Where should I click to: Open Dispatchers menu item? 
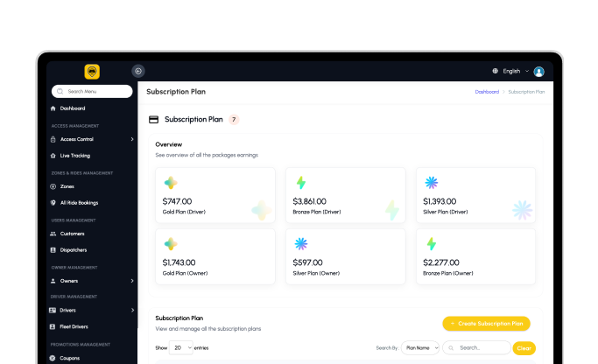click(x=74, y=250)
